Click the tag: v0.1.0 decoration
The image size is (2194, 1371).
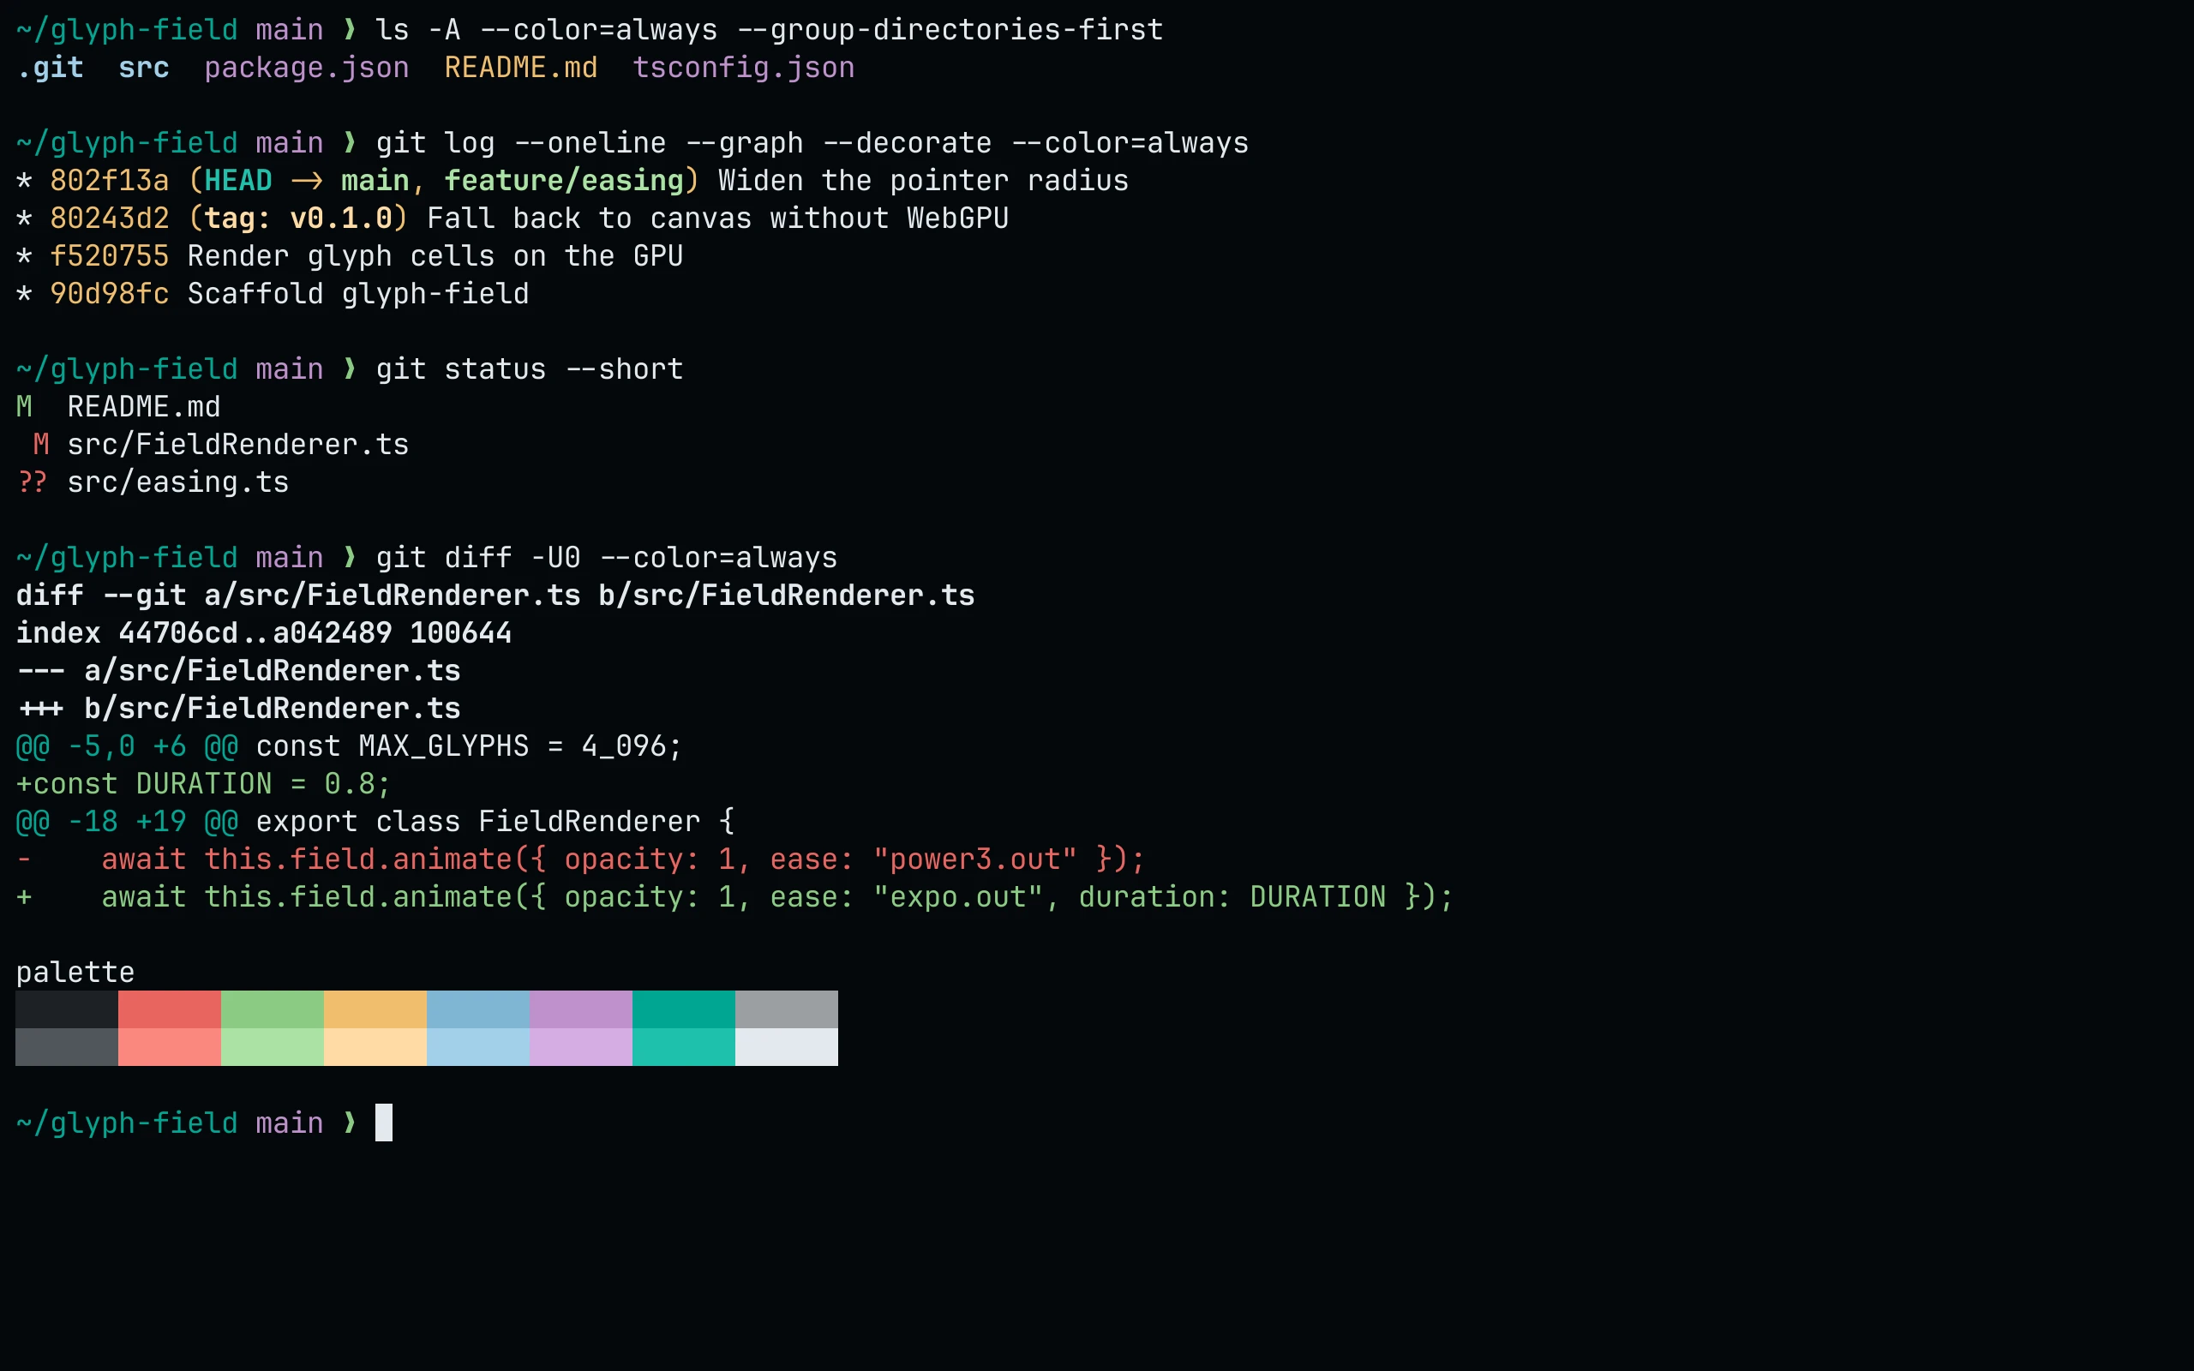[299, 219]
